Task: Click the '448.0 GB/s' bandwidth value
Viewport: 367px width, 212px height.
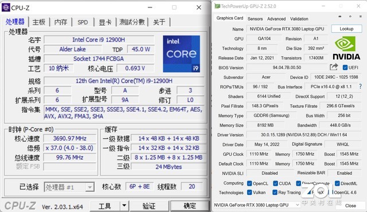Action: [340, 125]
